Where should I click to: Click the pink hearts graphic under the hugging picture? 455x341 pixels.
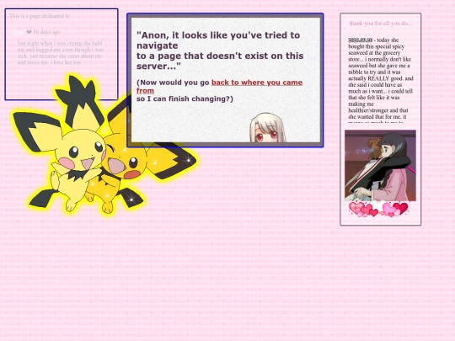(378, 209)
